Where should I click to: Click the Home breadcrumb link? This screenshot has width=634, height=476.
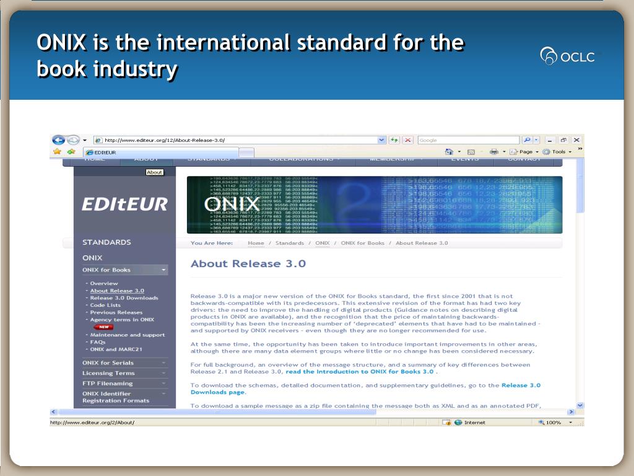tap(256, 243)
